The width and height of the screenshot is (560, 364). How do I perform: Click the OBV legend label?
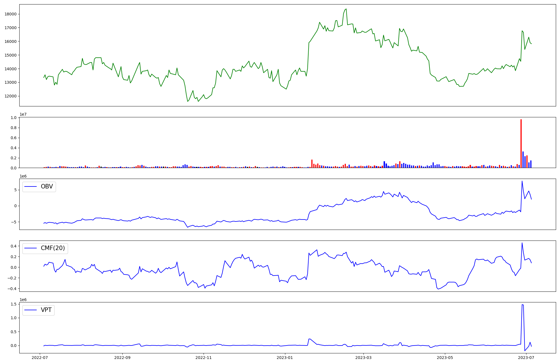click(47, 187)
